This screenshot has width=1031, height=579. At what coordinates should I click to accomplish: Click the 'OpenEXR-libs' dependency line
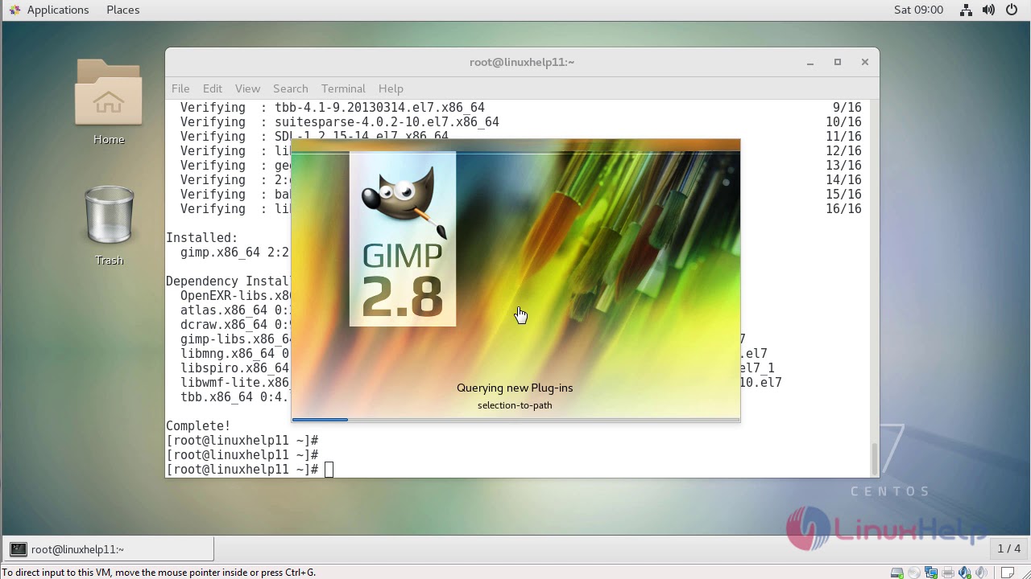(x=235, y=296)
